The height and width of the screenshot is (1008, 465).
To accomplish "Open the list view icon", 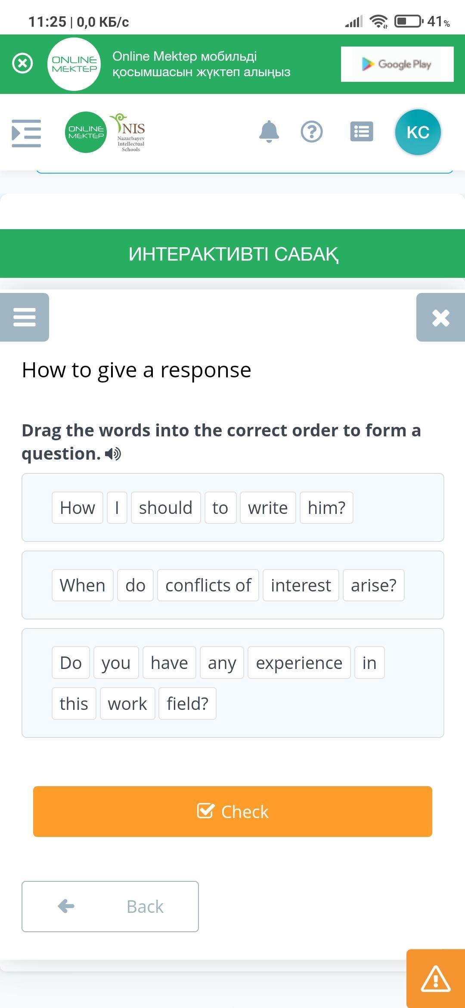I will (x=362, y=132).
